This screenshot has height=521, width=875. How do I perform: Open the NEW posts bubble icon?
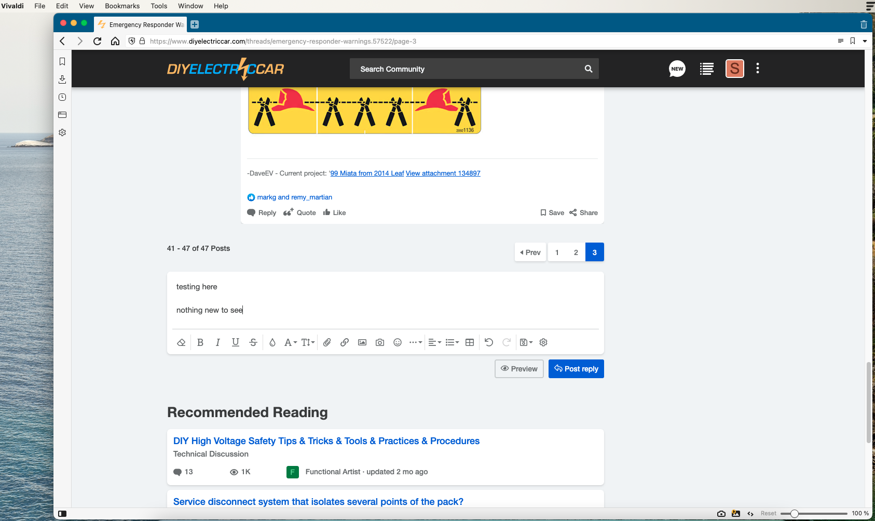(677, 69)
